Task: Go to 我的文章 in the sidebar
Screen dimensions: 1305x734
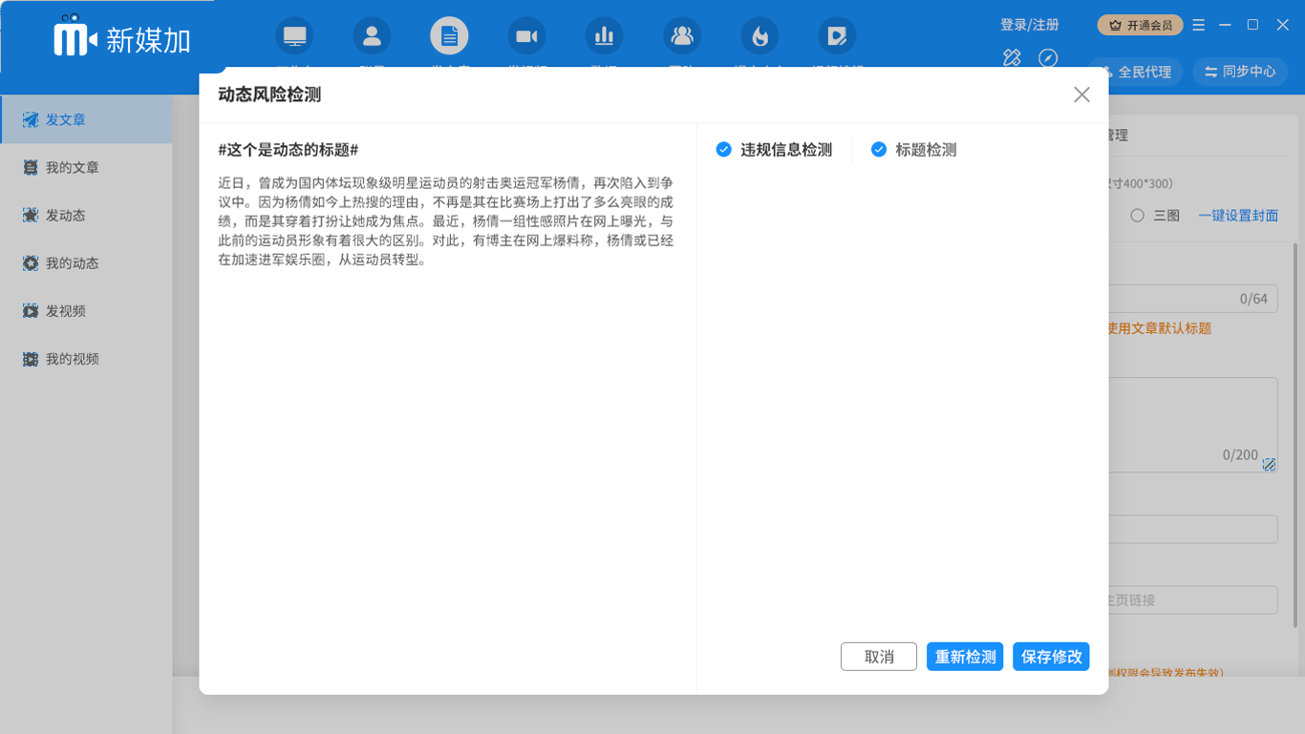Action: [73, 168]
